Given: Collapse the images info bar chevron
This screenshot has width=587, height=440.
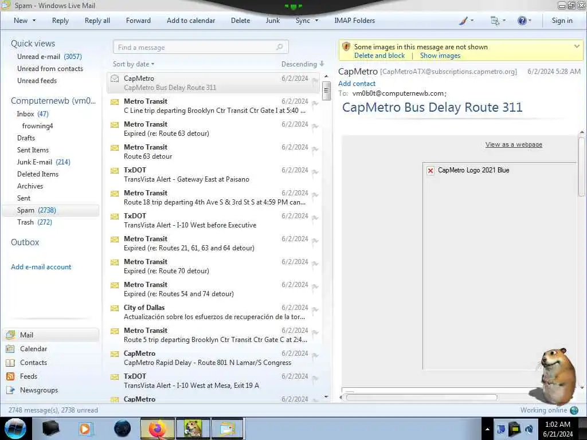Looking at the screenshot, I should [577, 47].
